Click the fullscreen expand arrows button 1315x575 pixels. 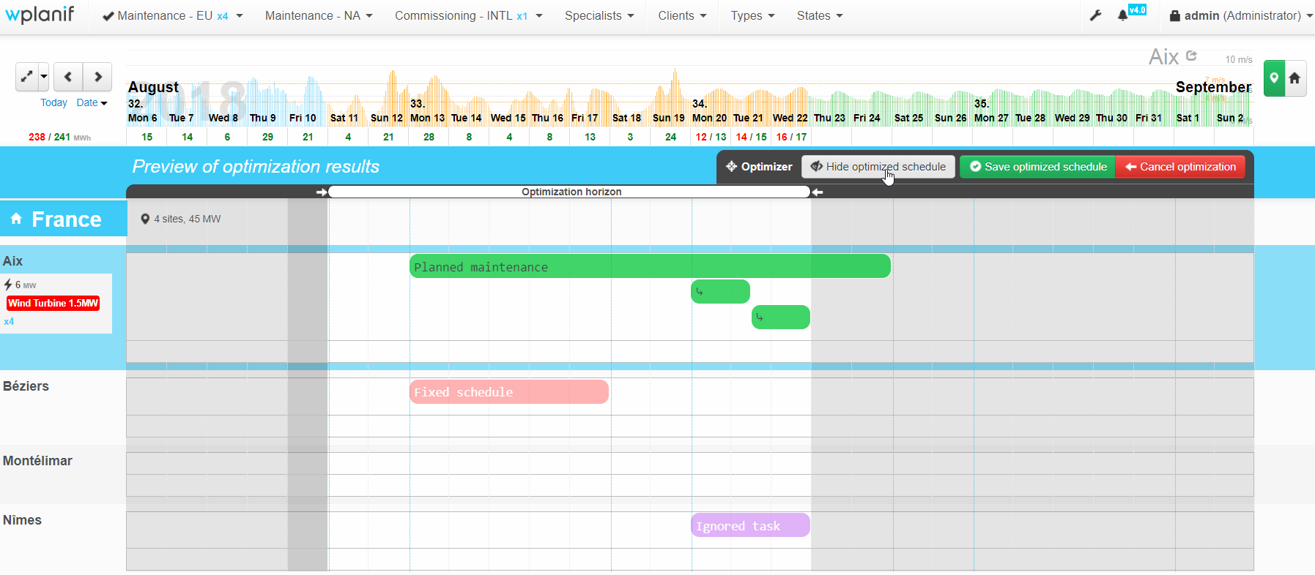pyautogui.click(x=27, y=77)
